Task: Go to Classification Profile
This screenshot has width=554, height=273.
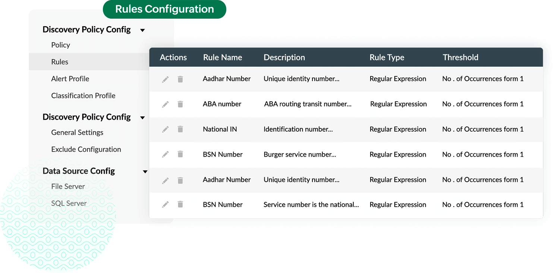Action: tap(83, 96)
